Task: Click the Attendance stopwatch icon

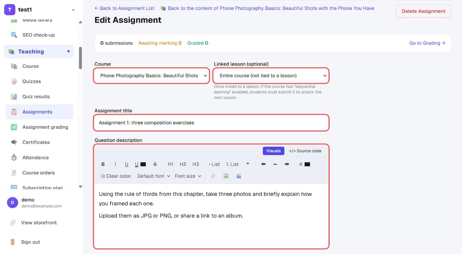Action: coord(14,157)
